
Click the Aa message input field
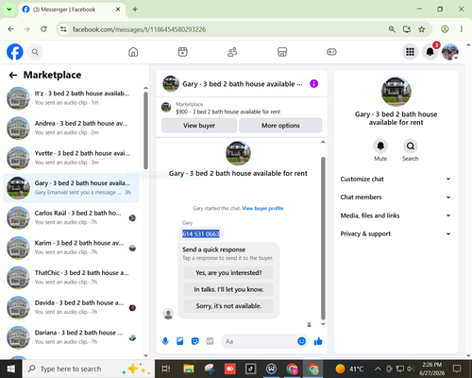259,341
